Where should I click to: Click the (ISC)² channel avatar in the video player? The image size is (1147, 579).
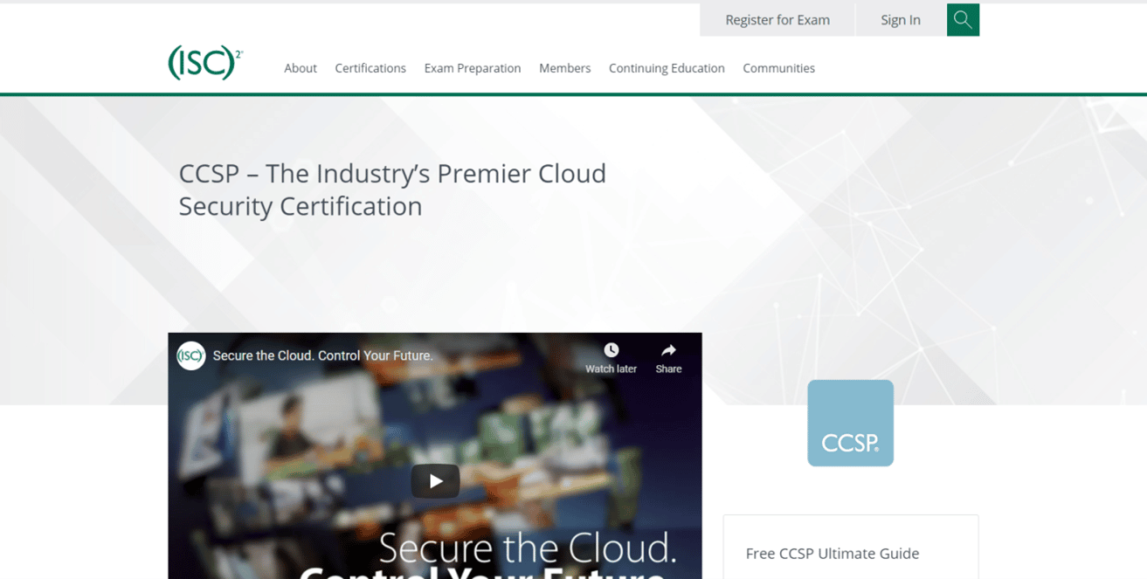tap(190, 355)
